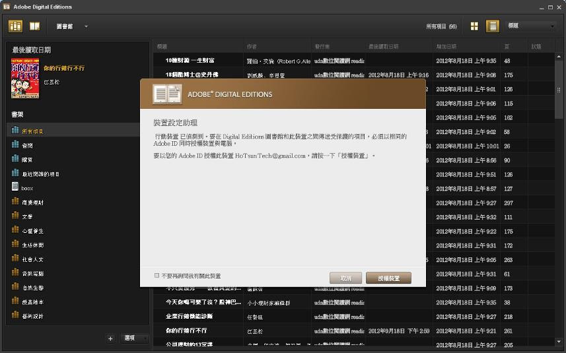
Task: Click the 最近閱讀的項目 bookshelf icon
Action: (15, 173)
